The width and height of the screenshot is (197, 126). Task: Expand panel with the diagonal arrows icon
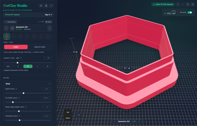click(51, 6)
